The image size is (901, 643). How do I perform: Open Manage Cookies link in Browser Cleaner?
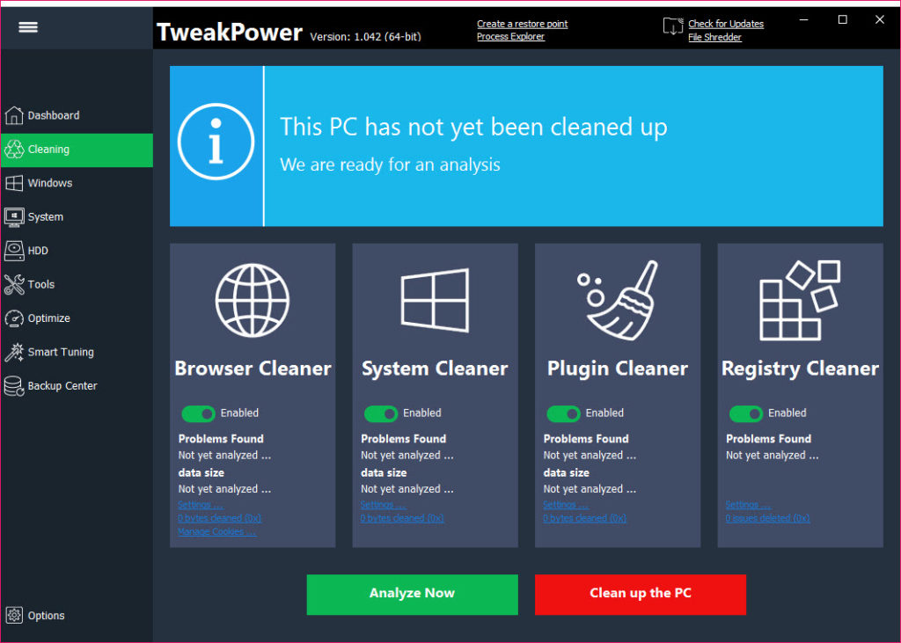pos(217,531)
